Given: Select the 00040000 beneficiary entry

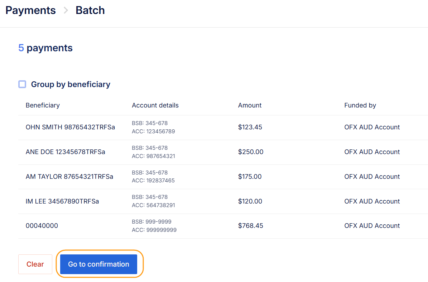Looking at the screenshot, I should (x=42, y=226).
